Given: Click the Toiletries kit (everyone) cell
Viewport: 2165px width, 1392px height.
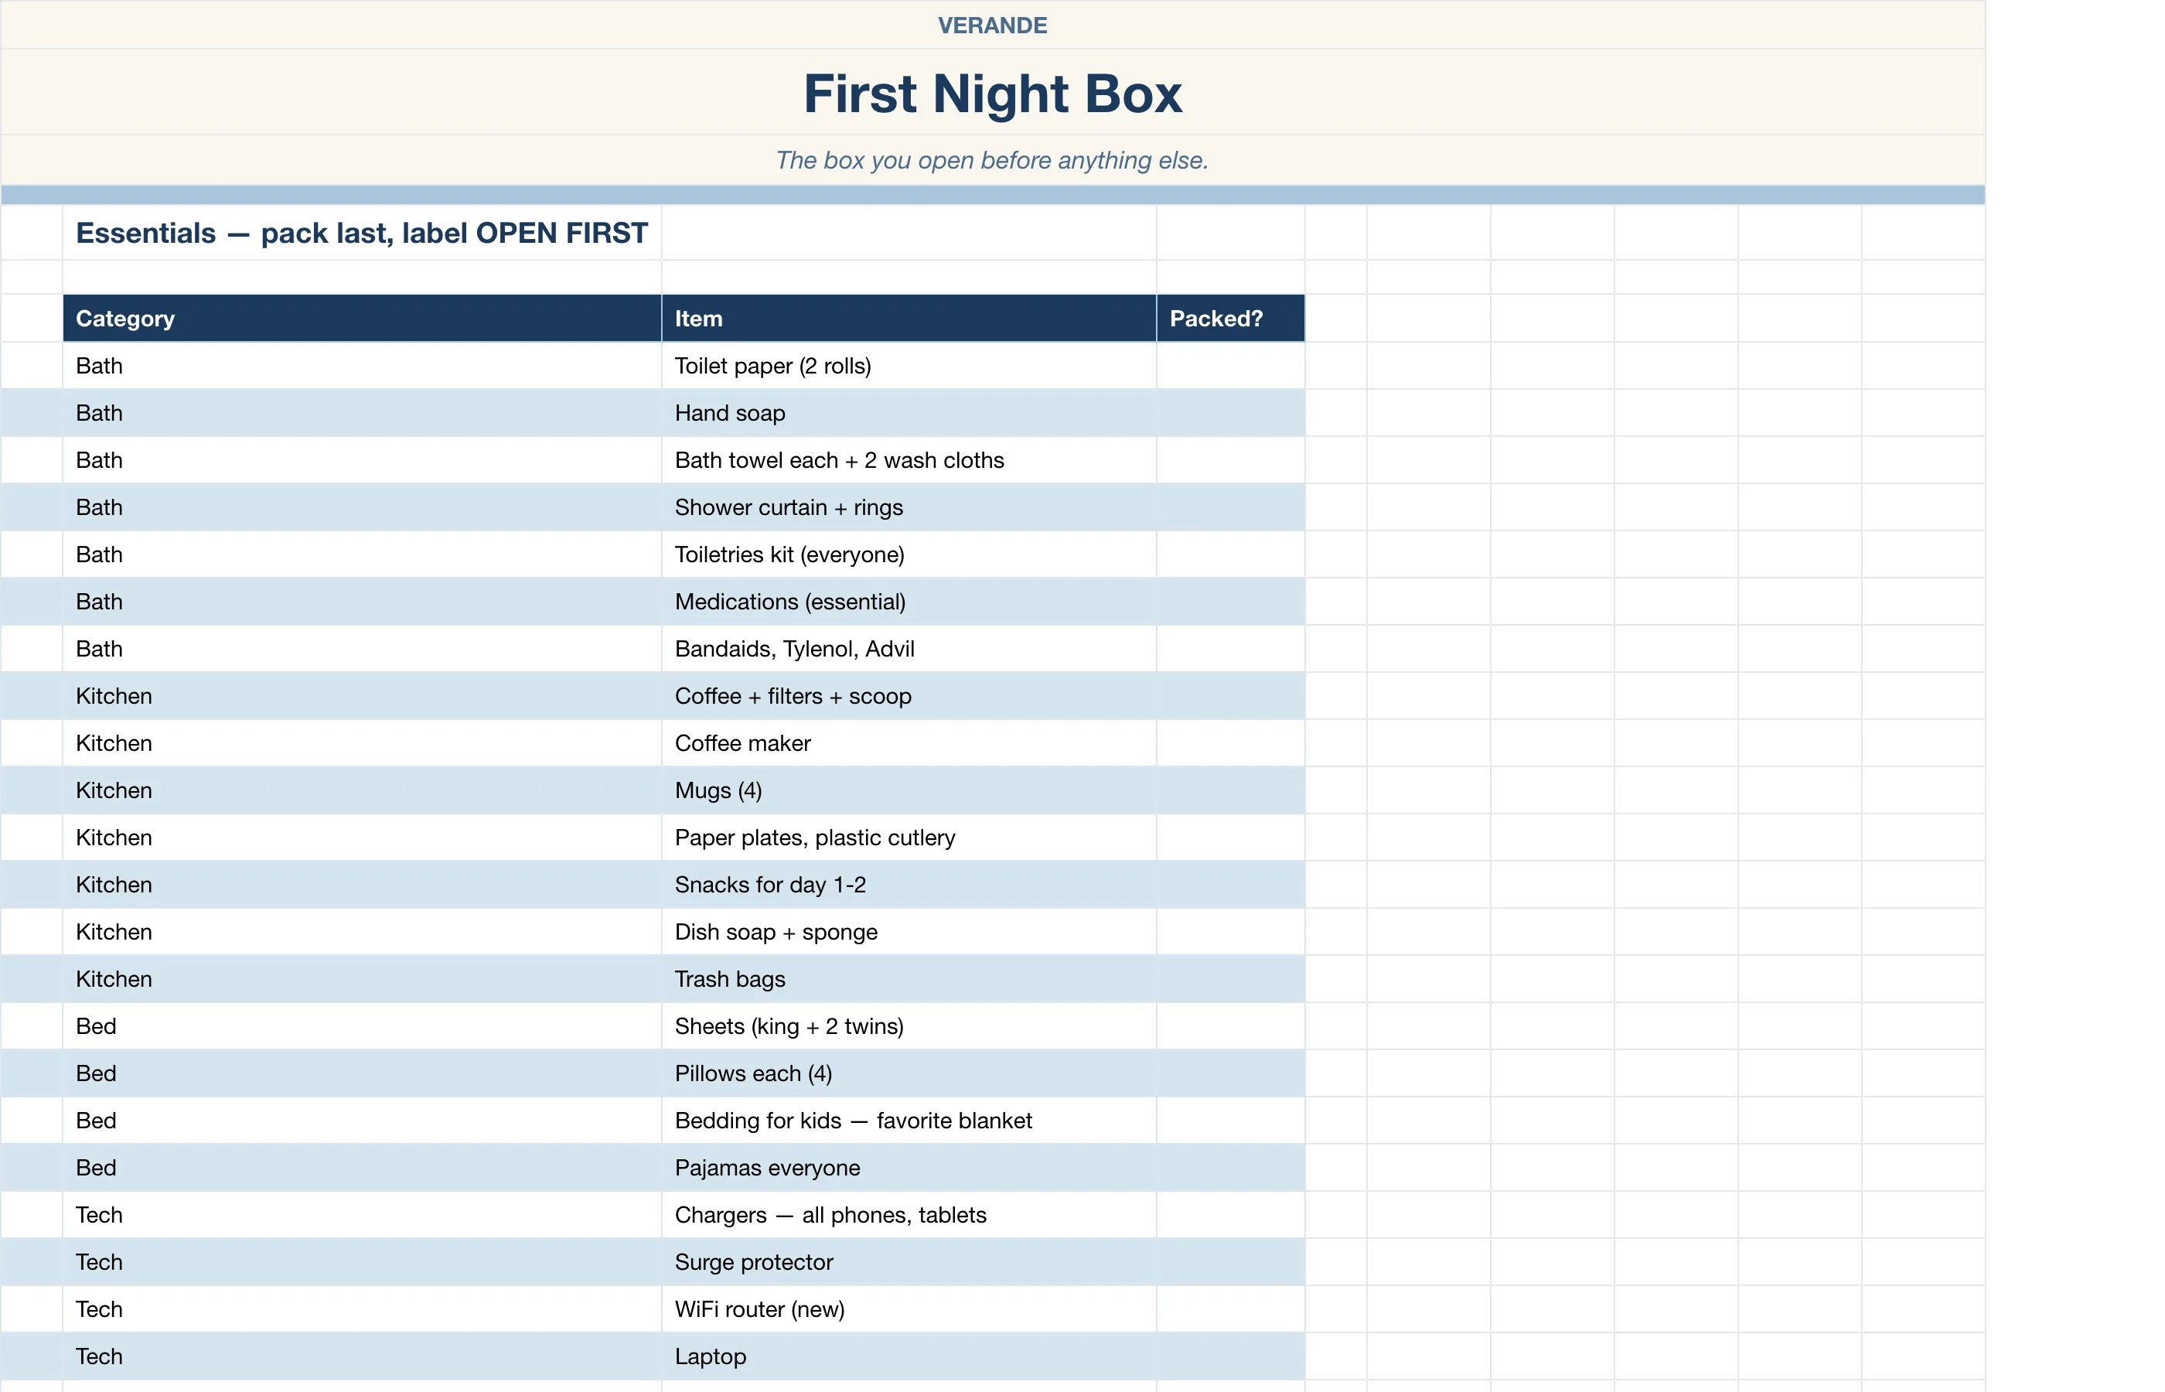Looking at the screenshot, I should tap(909, 554).
